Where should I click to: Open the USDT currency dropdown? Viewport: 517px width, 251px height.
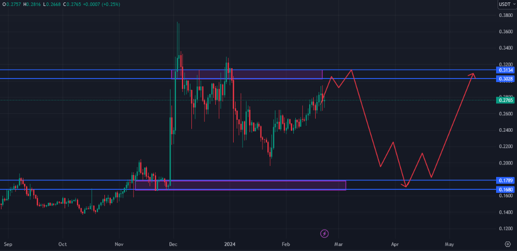point(507,4)
